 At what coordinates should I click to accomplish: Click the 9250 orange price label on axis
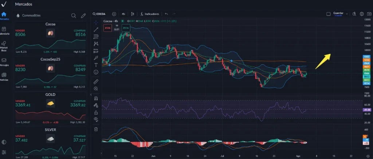(x=366, y=60)
